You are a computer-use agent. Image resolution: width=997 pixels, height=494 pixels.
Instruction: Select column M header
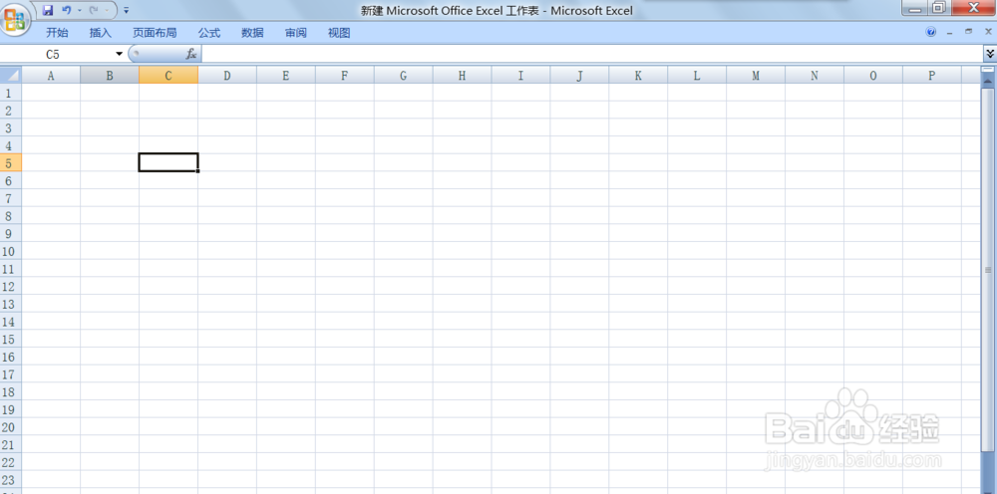click(756, 76)
